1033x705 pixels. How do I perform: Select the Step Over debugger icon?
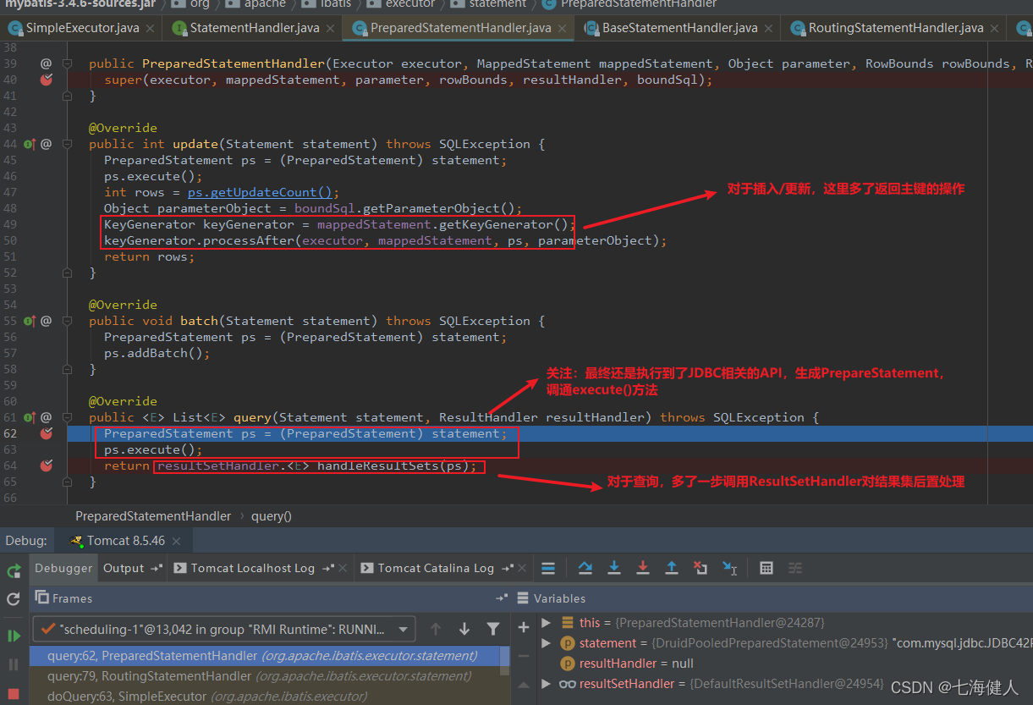[x=585, y=568]
